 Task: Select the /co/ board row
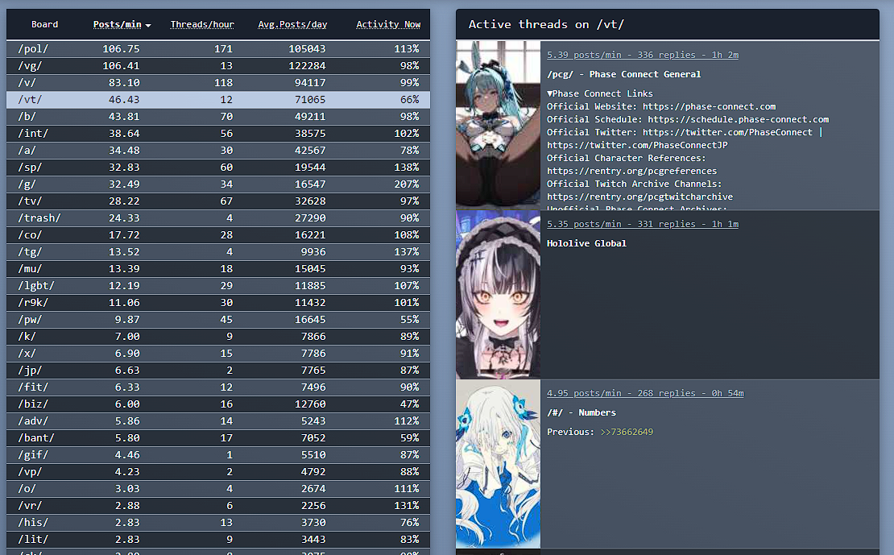click(x=218, y=235)
